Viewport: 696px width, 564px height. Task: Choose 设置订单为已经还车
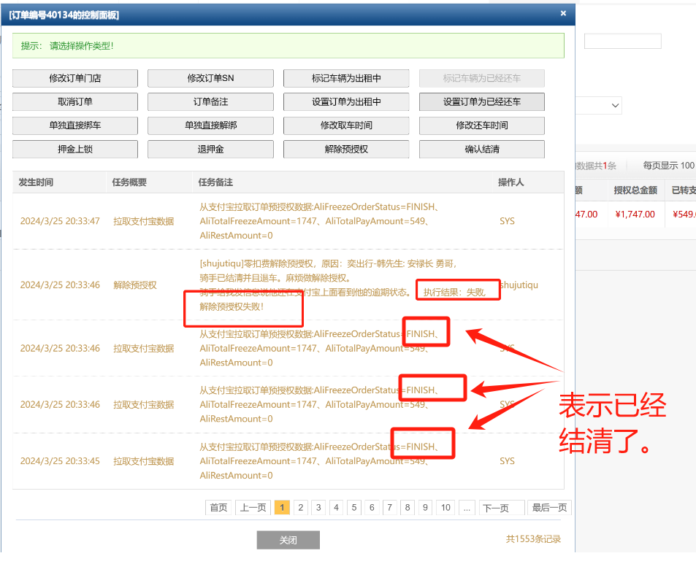[x=481, y=101]
